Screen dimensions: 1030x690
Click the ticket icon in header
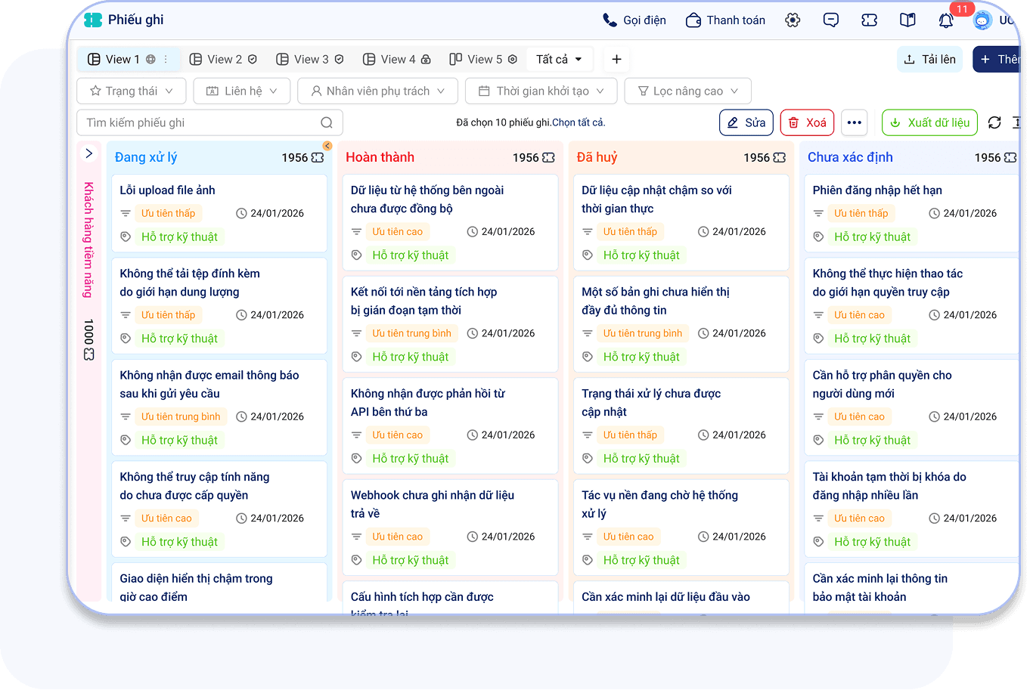tap(870, 20)
